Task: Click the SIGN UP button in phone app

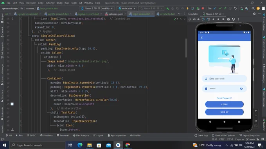Action: coord(224,112)
